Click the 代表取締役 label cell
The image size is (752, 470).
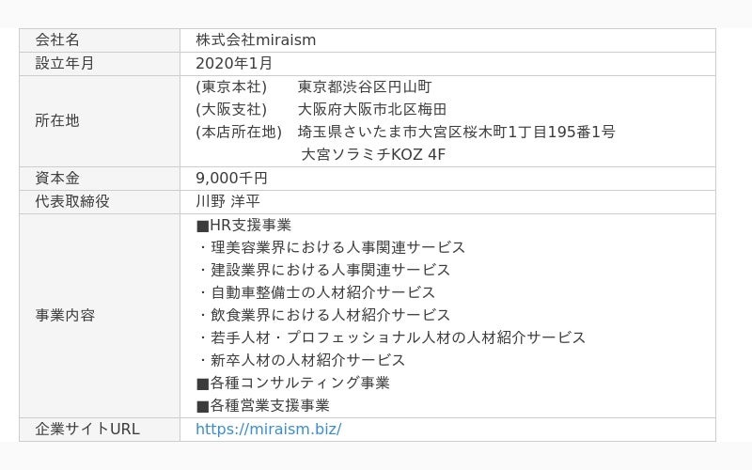(x=100, y=202)
